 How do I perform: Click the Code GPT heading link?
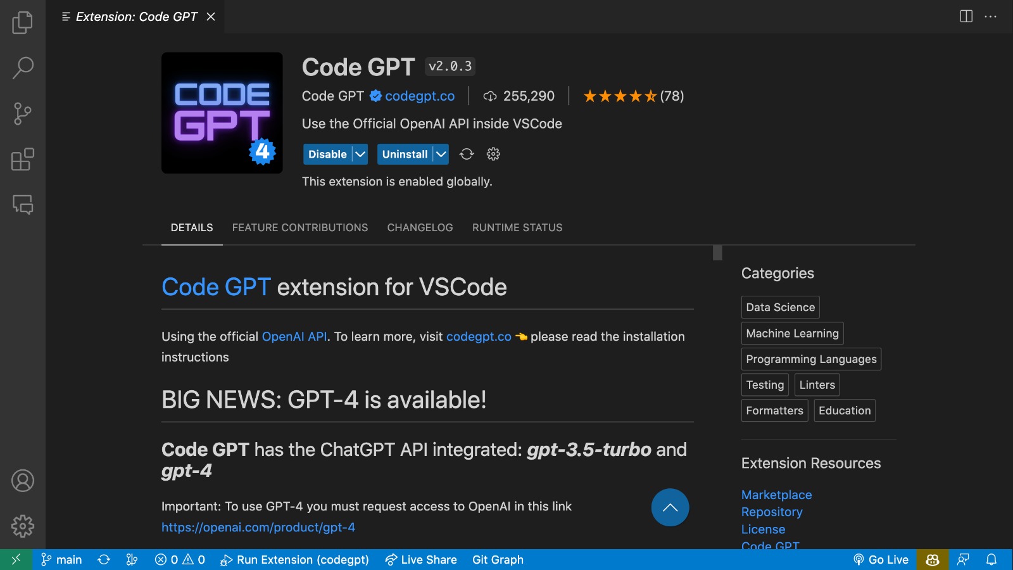(x=217, y=287)
